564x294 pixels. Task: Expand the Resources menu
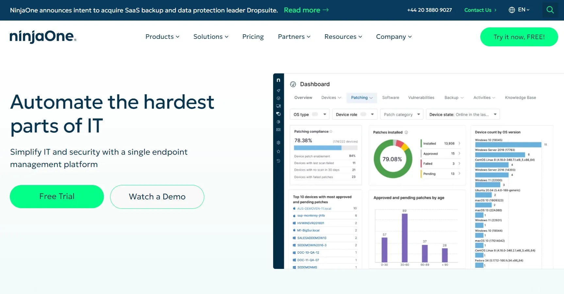click(x=343, y=37)
